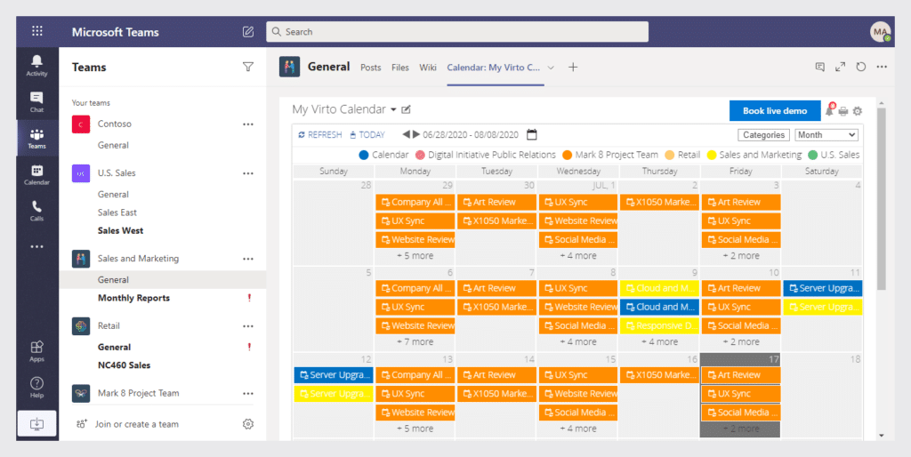The image size is (911, 457).
Task: Open Calendar in the left rail
Action: (37, 174)
